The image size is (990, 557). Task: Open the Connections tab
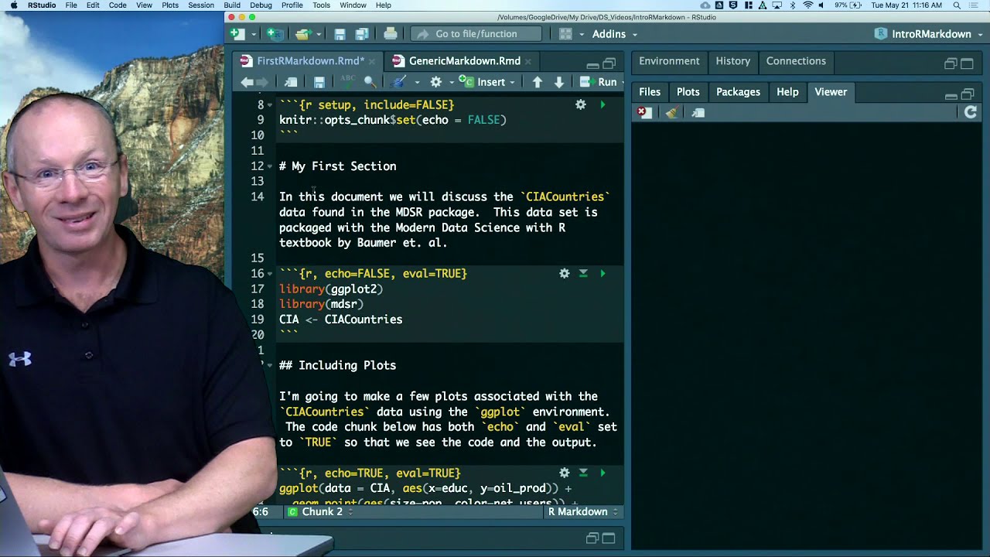tap(796, 61)
